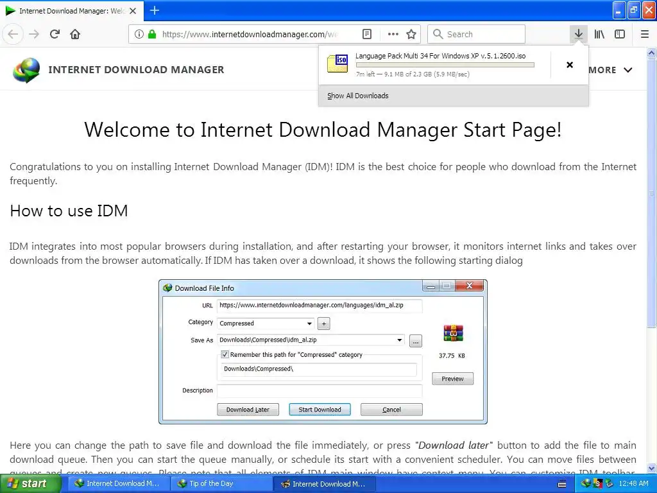Click the scrollbar down arrow

tap(651, 468)
